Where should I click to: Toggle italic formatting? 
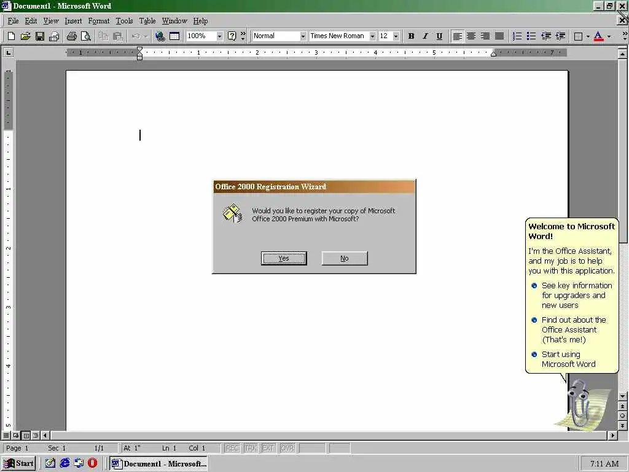[x=425, y=36]
